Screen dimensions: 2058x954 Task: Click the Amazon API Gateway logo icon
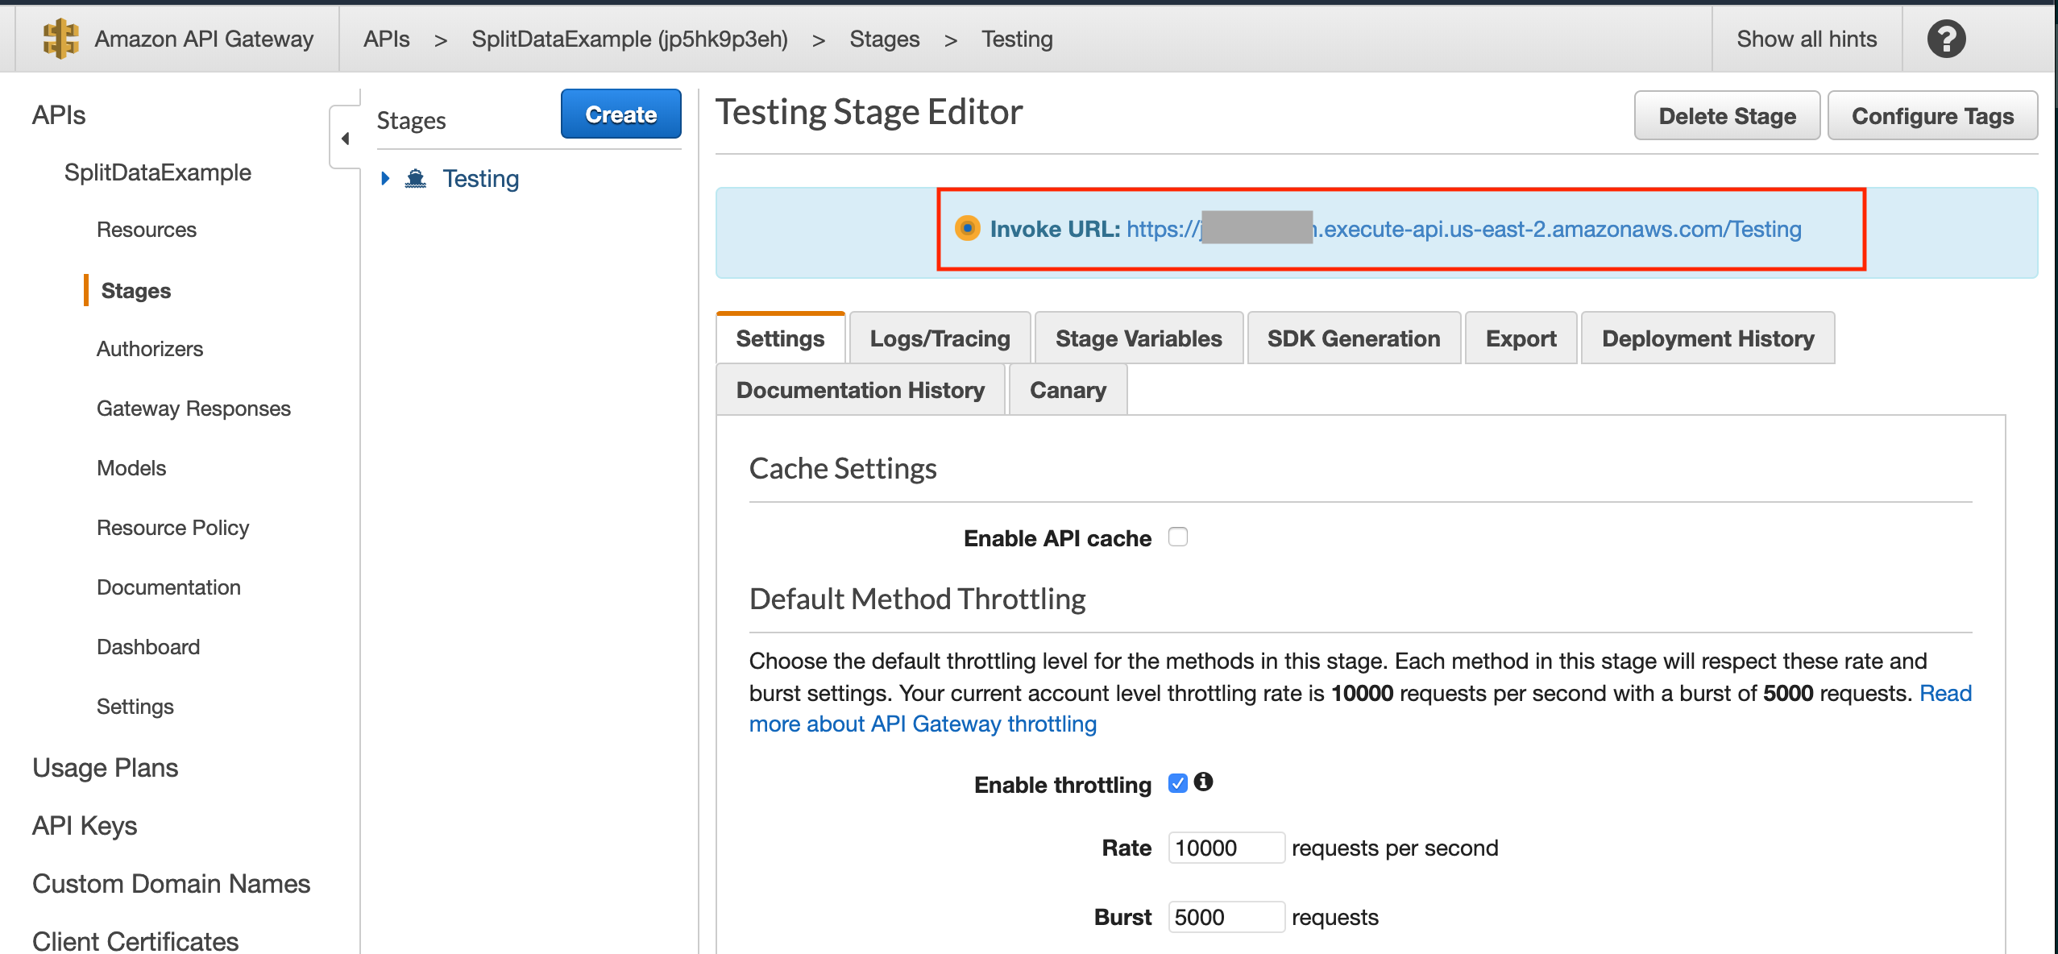pyautogui.click(x=60, y=39)
